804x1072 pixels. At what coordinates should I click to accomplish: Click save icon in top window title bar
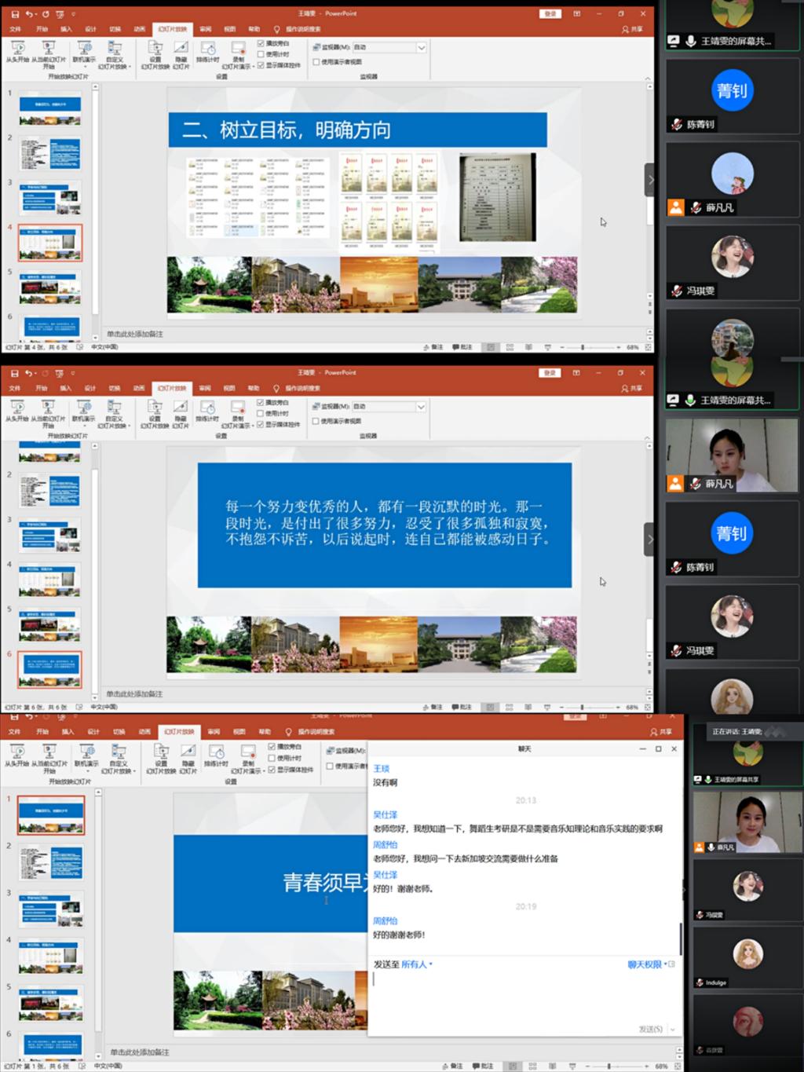[14, 14]
